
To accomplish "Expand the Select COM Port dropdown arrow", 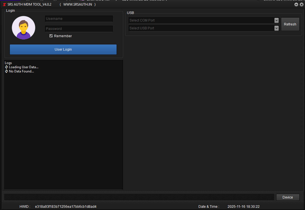I will pyautogui.click(x=276, y=20).
